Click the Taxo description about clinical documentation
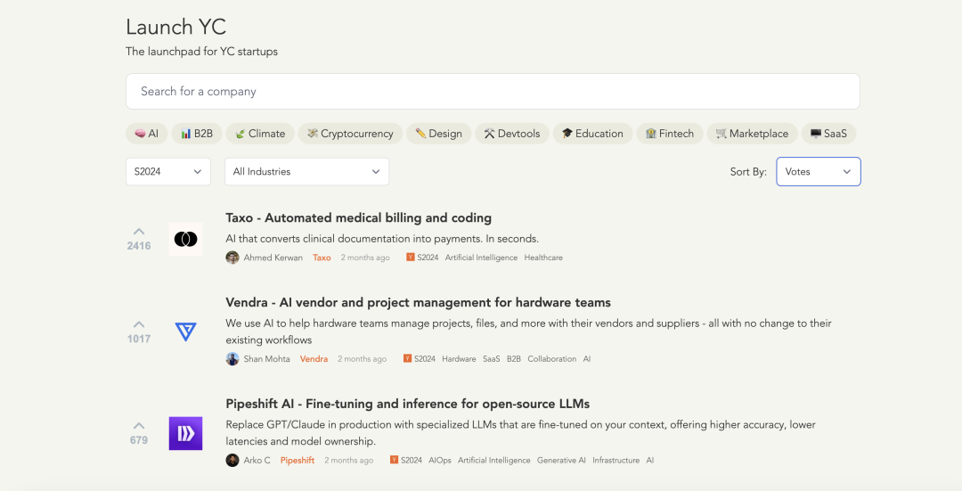 point(382,239)
